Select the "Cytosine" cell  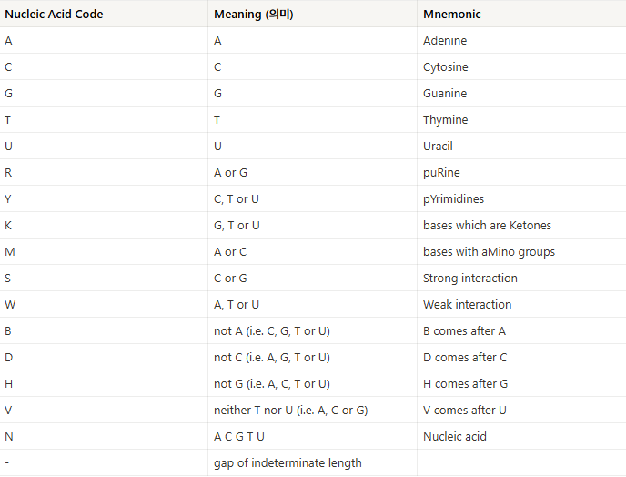click(447, 67)
